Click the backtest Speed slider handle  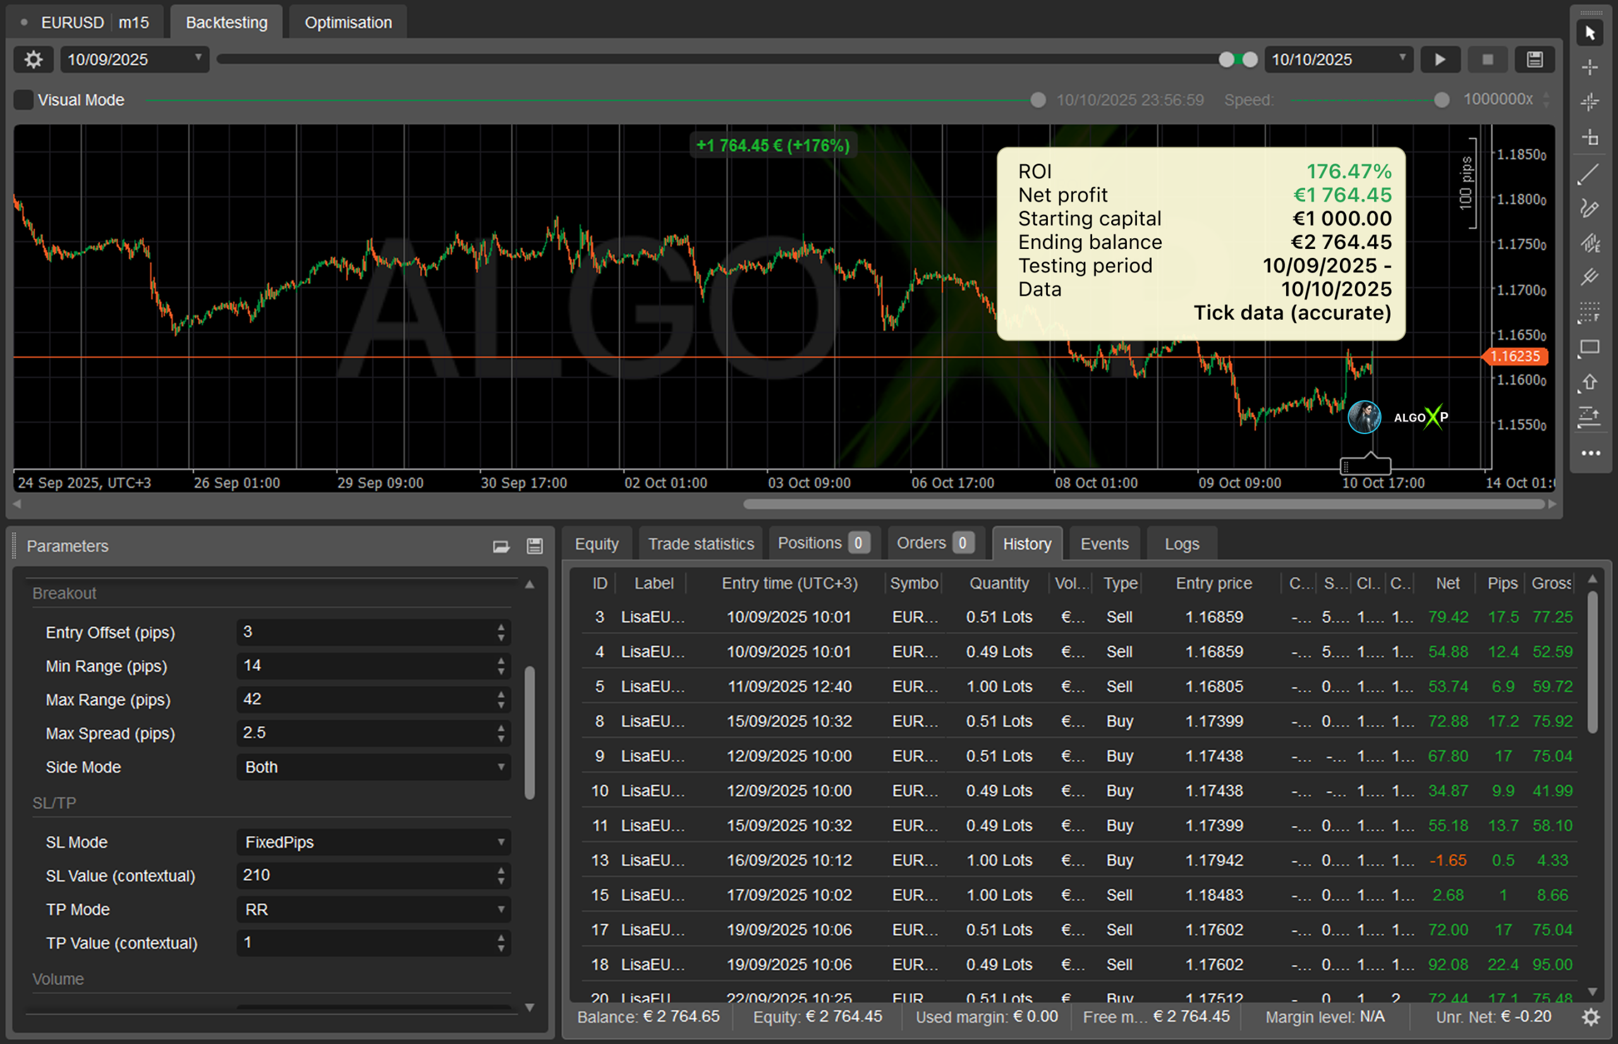(1441, 100)
